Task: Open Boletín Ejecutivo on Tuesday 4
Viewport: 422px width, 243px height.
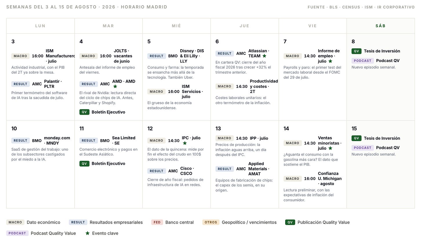Action: click(x=108, y=112)
